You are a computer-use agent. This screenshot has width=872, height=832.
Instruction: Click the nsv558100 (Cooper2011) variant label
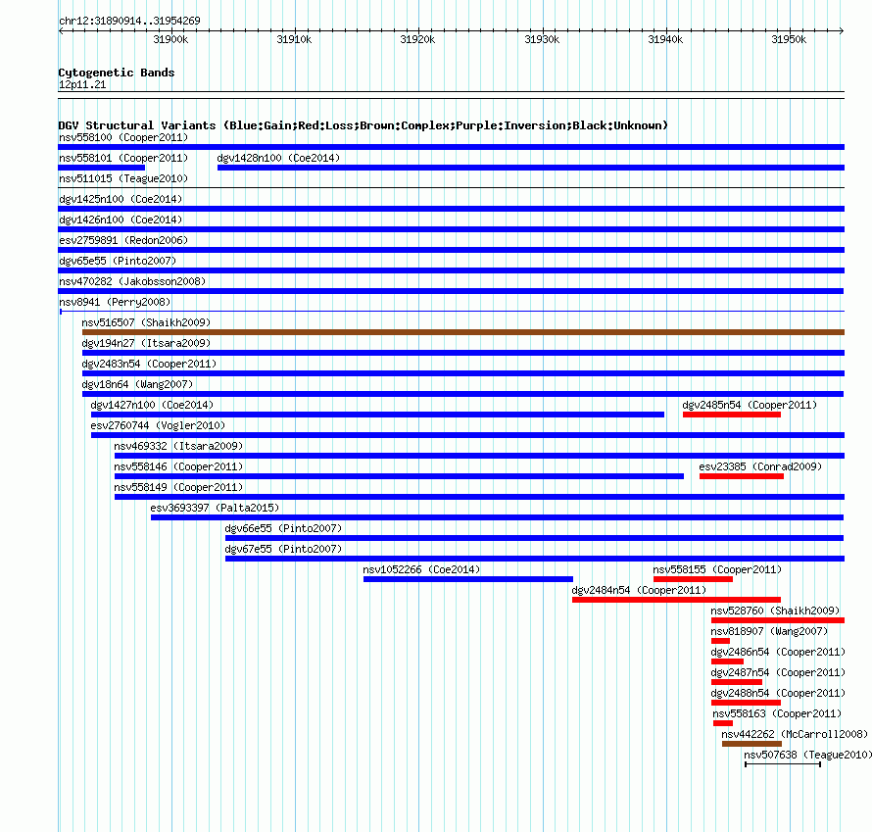123,137
